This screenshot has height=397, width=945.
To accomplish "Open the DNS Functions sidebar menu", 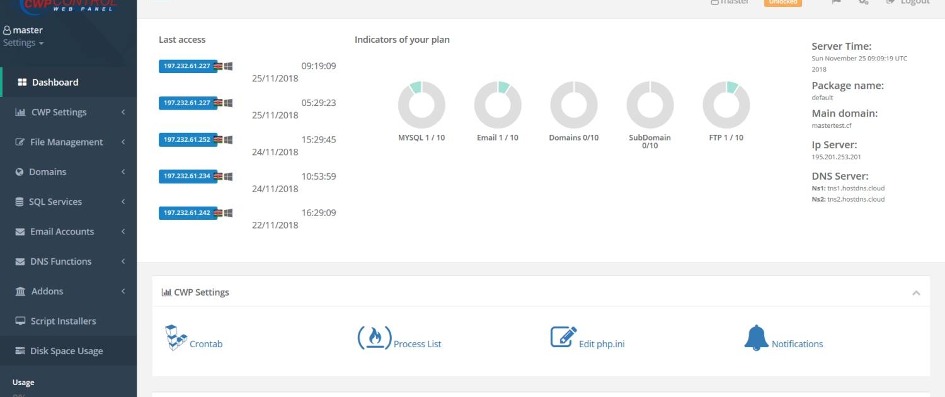I will (69, 262).
